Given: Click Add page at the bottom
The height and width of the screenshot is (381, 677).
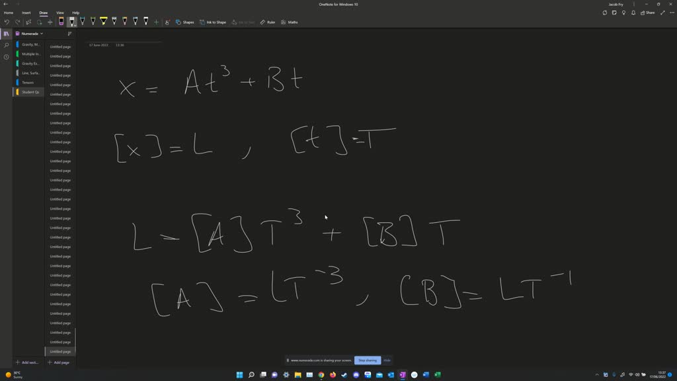Looking at the screenshot, I should click(59, 362).
